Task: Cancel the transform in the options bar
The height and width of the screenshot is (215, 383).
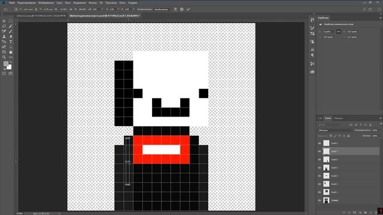Action: (x=182, y=10)
